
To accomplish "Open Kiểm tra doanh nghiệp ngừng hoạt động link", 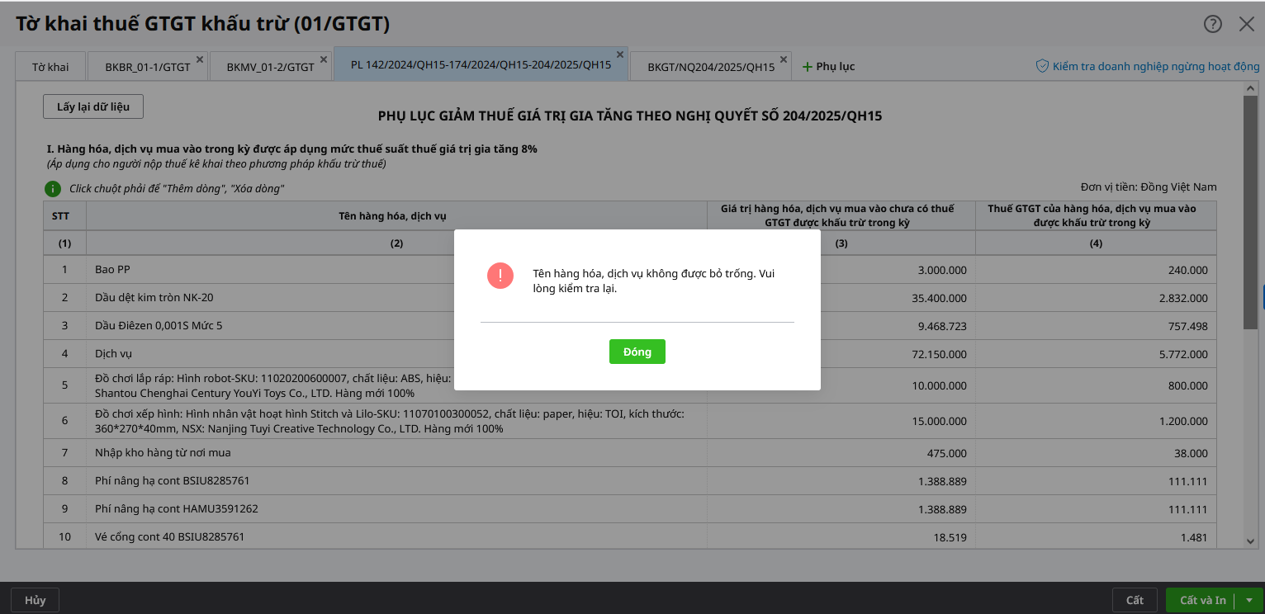I will [x=1155, y=66].
